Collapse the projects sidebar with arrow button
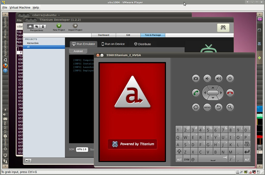Screen dimensions: 265x175 coord(28,161)
